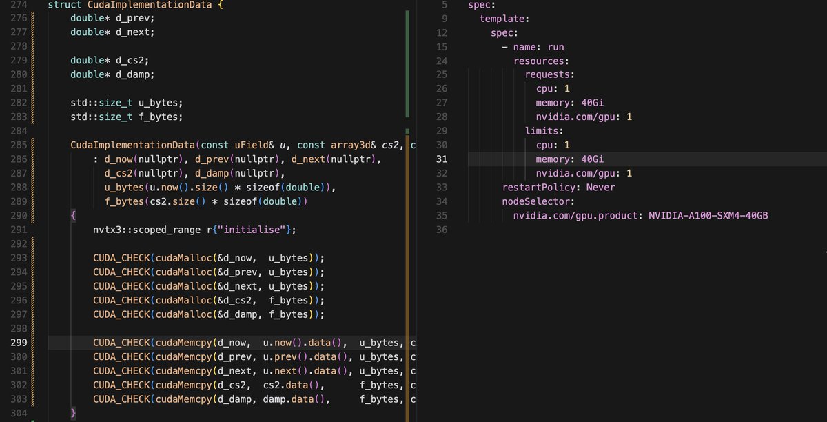
Task: Click 'nvidia.com/gpu.product: NVIDIA-A100-SXM4-40GB' line
Action: pyautogui.click(x=641, y=216)
